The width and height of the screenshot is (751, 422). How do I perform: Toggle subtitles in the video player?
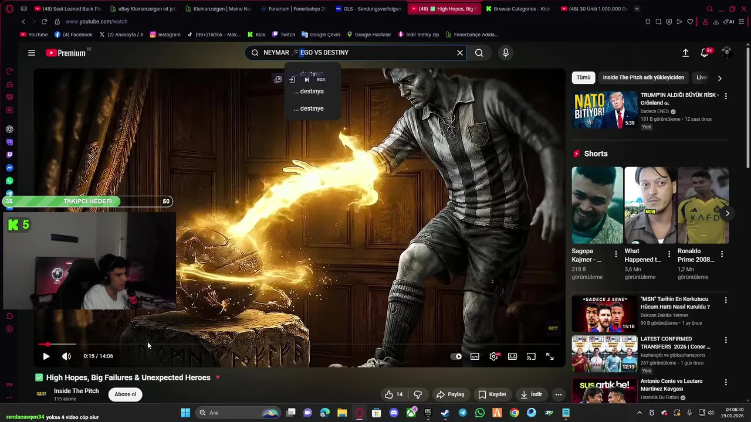(x=475, y=356)
